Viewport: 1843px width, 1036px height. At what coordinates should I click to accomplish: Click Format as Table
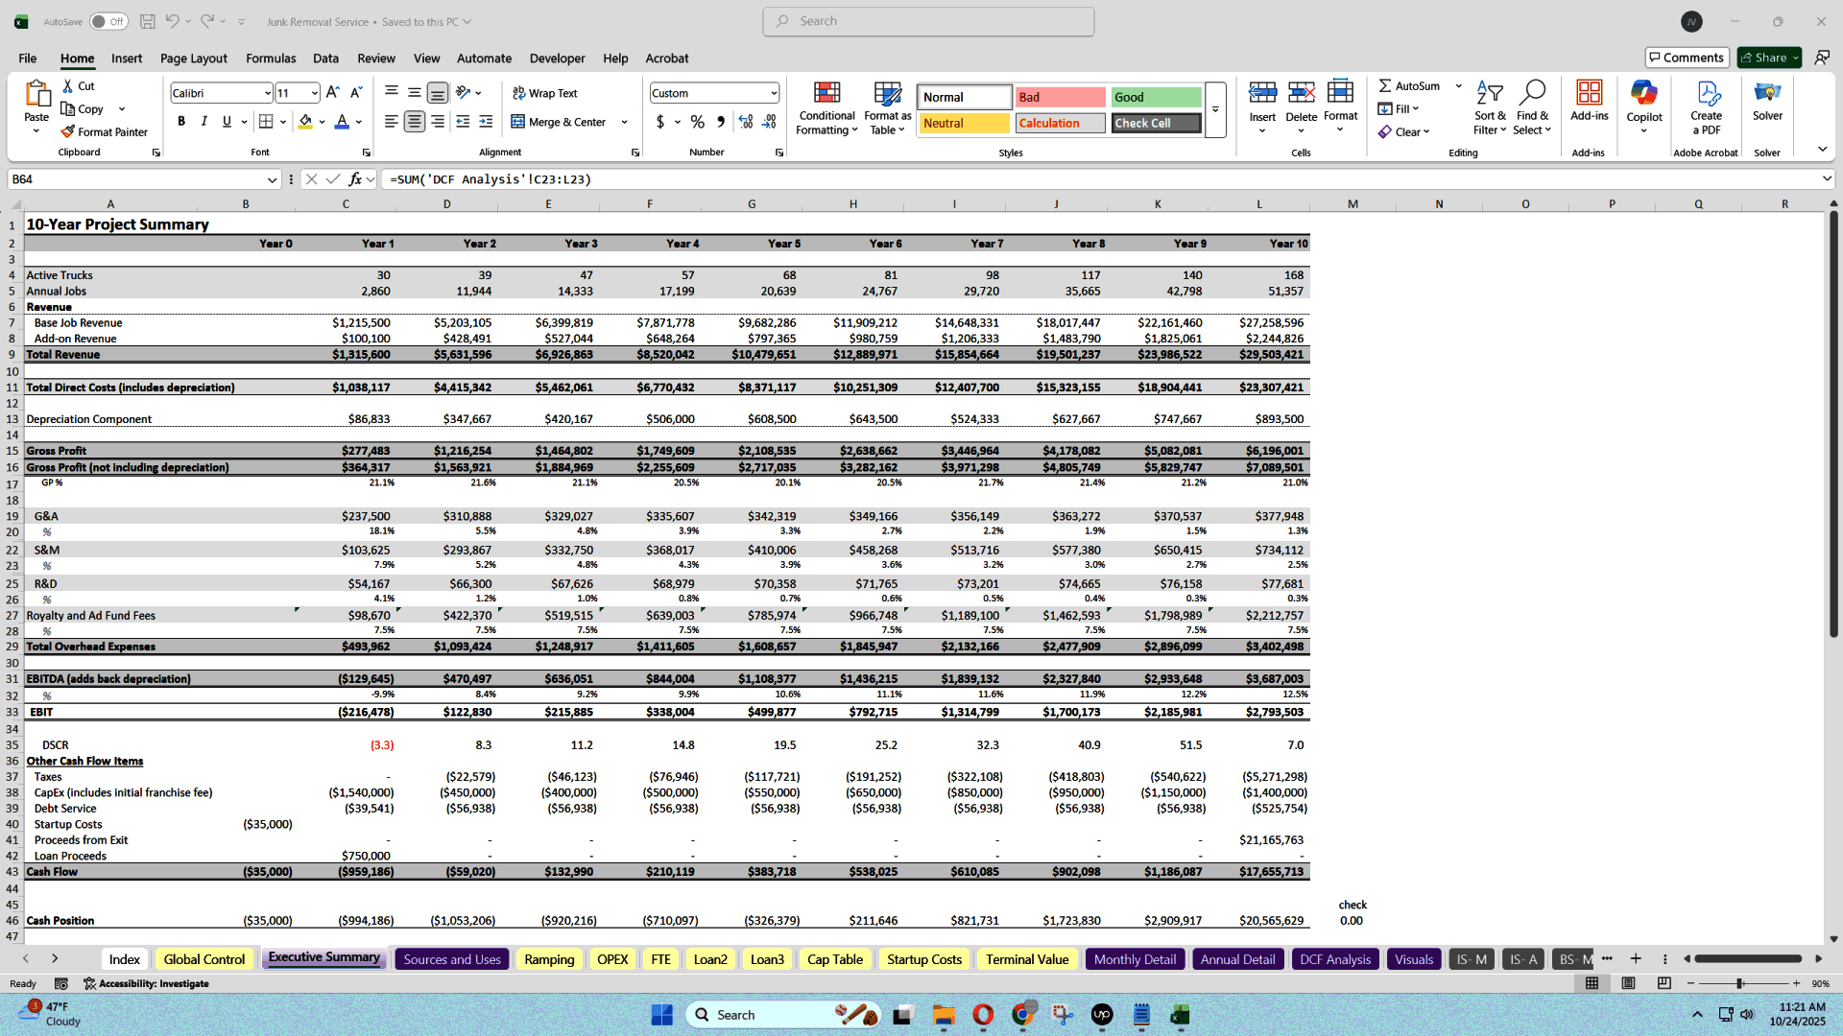[886, 107]
